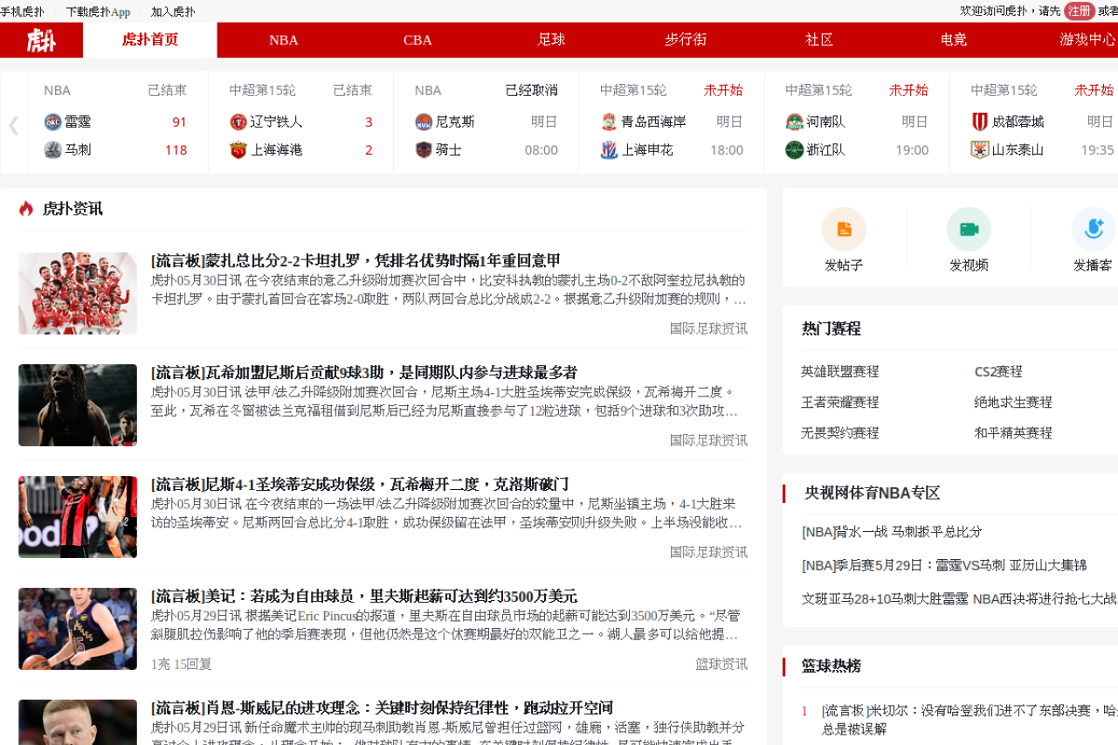Image resolution: width=1118 pixels, height=745 pixels.
Task: Open the 背水一战 马刺扳平总比分 link
Action: pos(892,531)
